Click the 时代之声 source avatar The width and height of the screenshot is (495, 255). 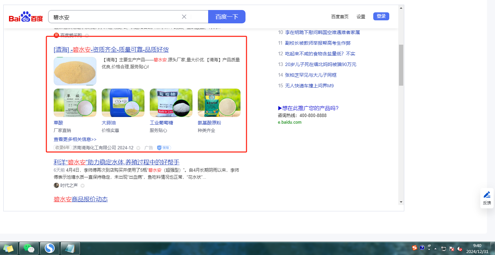point(56,185)
